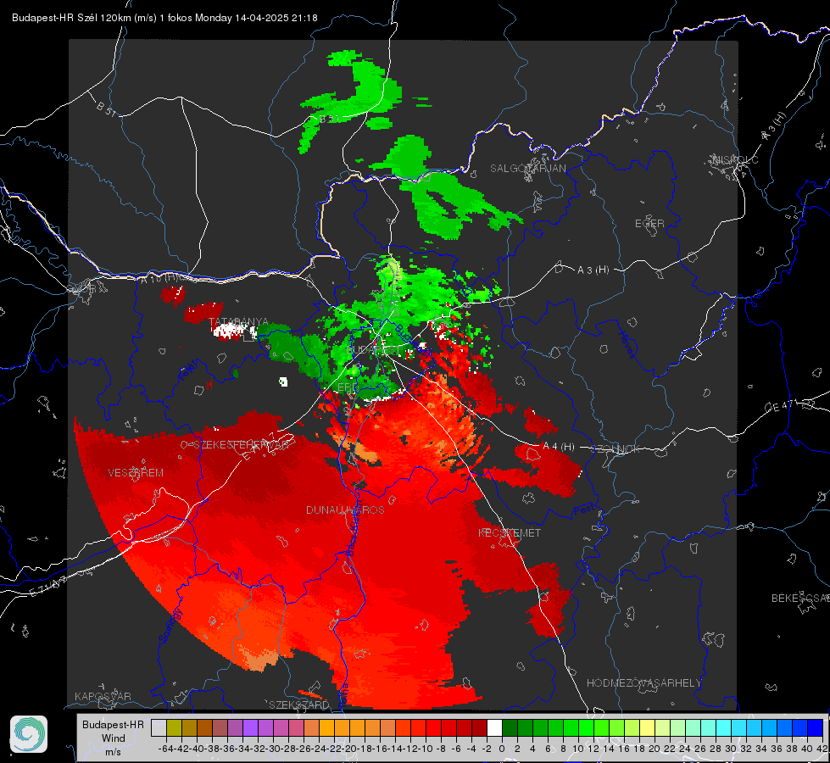This screenshot has width=830, height=763.
Task: Choose the deep blue swatch at the 42 label
Action: click(x=815, y=727)
